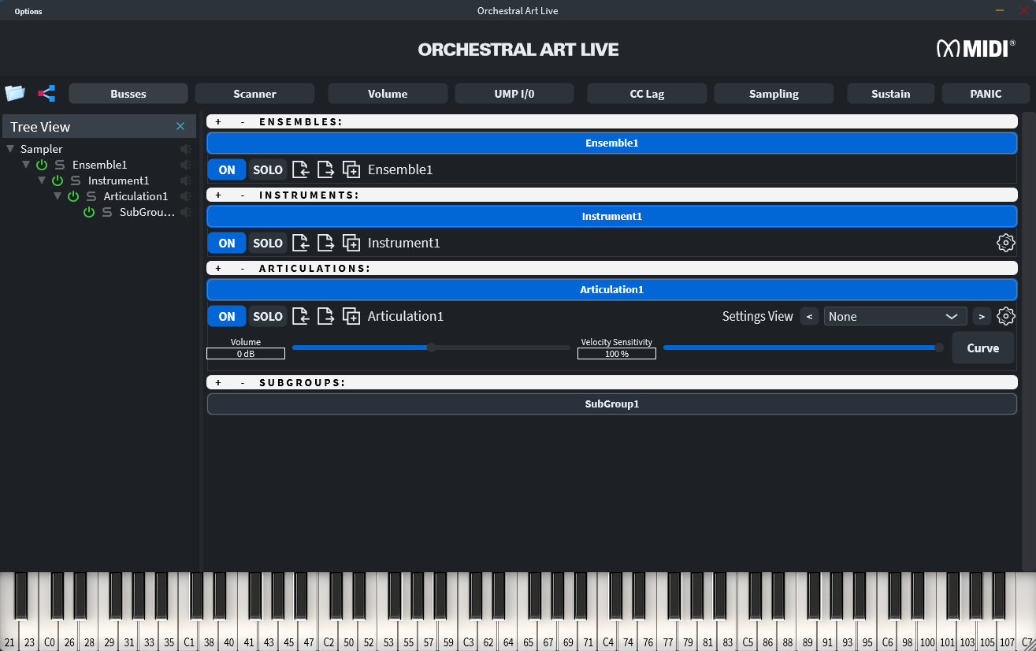Open the Instrument1 settings gear
Image resolution: width=1036 pixels, height=651 pixels.
pyautogui.click(x=1006, y=242)
